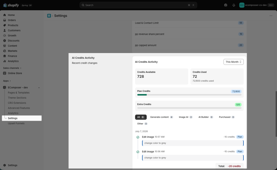The image size is (277, 170).
Task: Go to Upsell Funnels page
Action: coord(16,123)
